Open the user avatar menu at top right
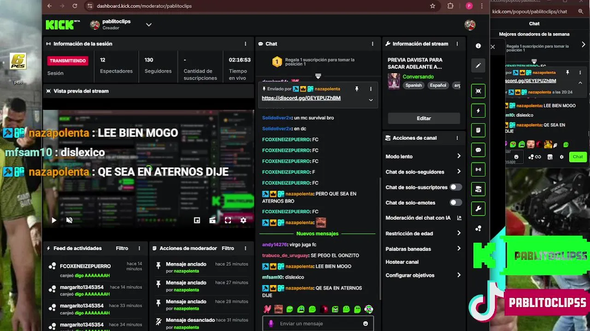590x331 pixels. point(470,25)
